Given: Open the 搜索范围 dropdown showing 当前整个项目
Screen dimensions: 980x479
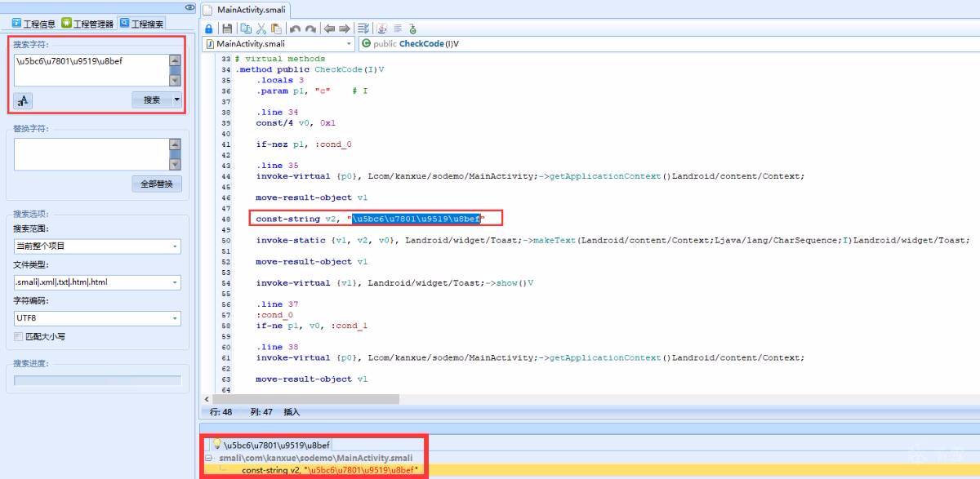Looking at the screenshot, I should point(97,246).
